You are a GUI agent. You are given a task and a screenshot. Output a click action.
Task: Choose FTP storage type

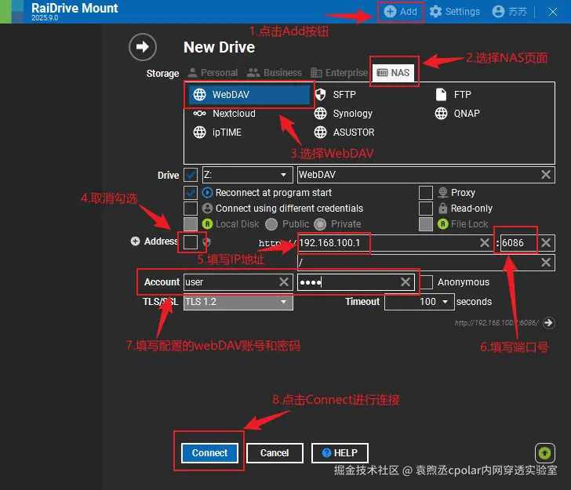coord(453,95)
